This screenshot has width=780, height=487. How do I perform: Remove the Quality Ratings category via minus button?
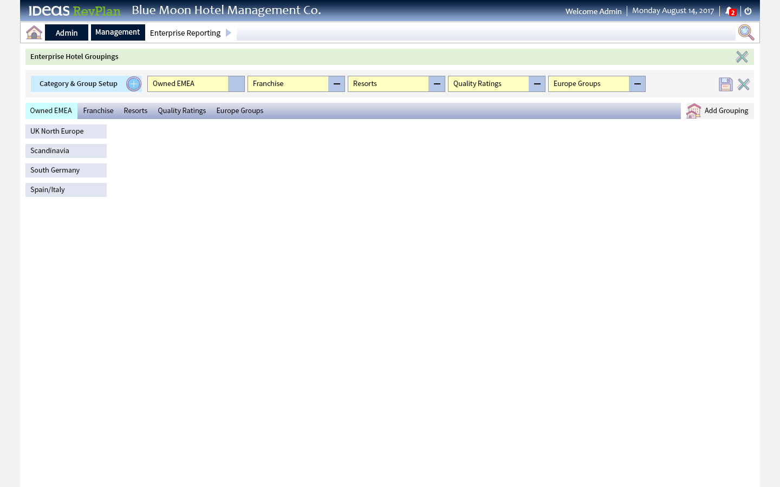point(537,84)
